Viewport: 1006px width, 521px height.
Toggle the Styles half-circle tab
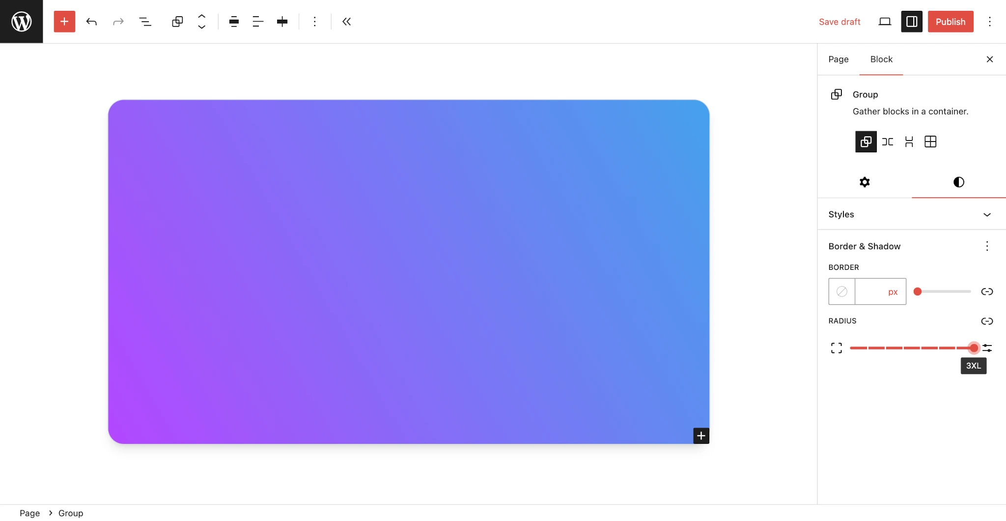coord(958,182)
